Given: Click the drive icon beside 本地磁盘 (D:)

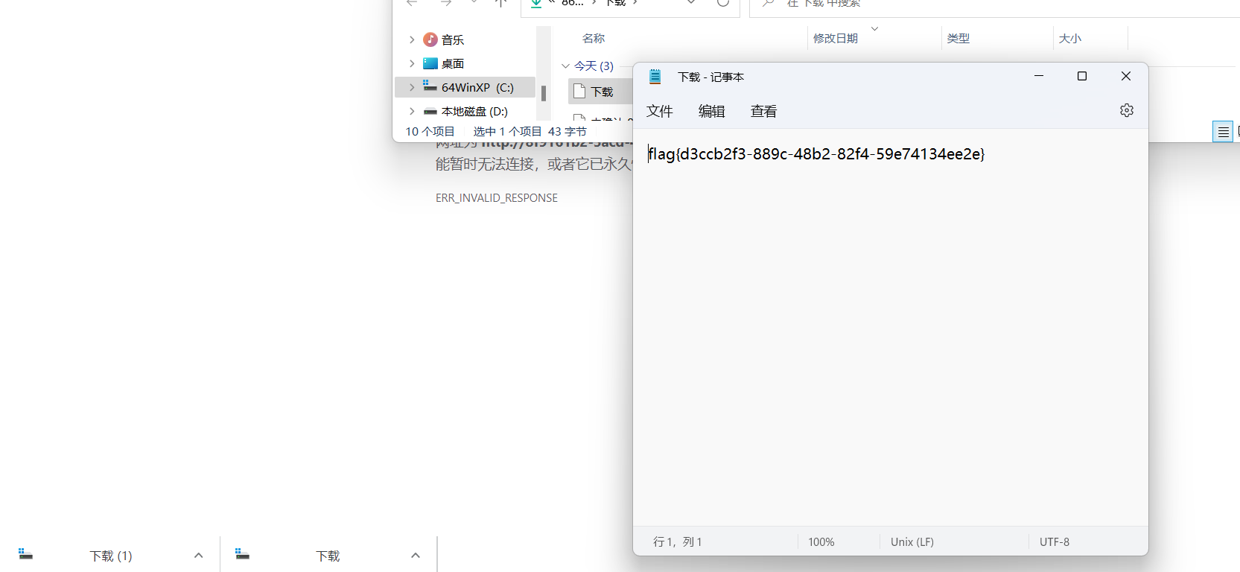Looking at the screenshot, I should (430, 112).
